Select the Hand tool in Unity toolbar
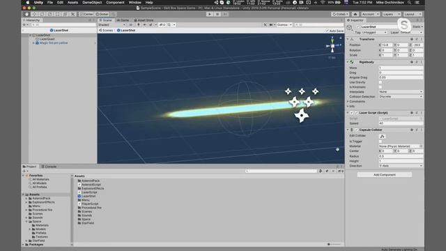The width and height of the screenshot is (446, 251). coord(26,14)
